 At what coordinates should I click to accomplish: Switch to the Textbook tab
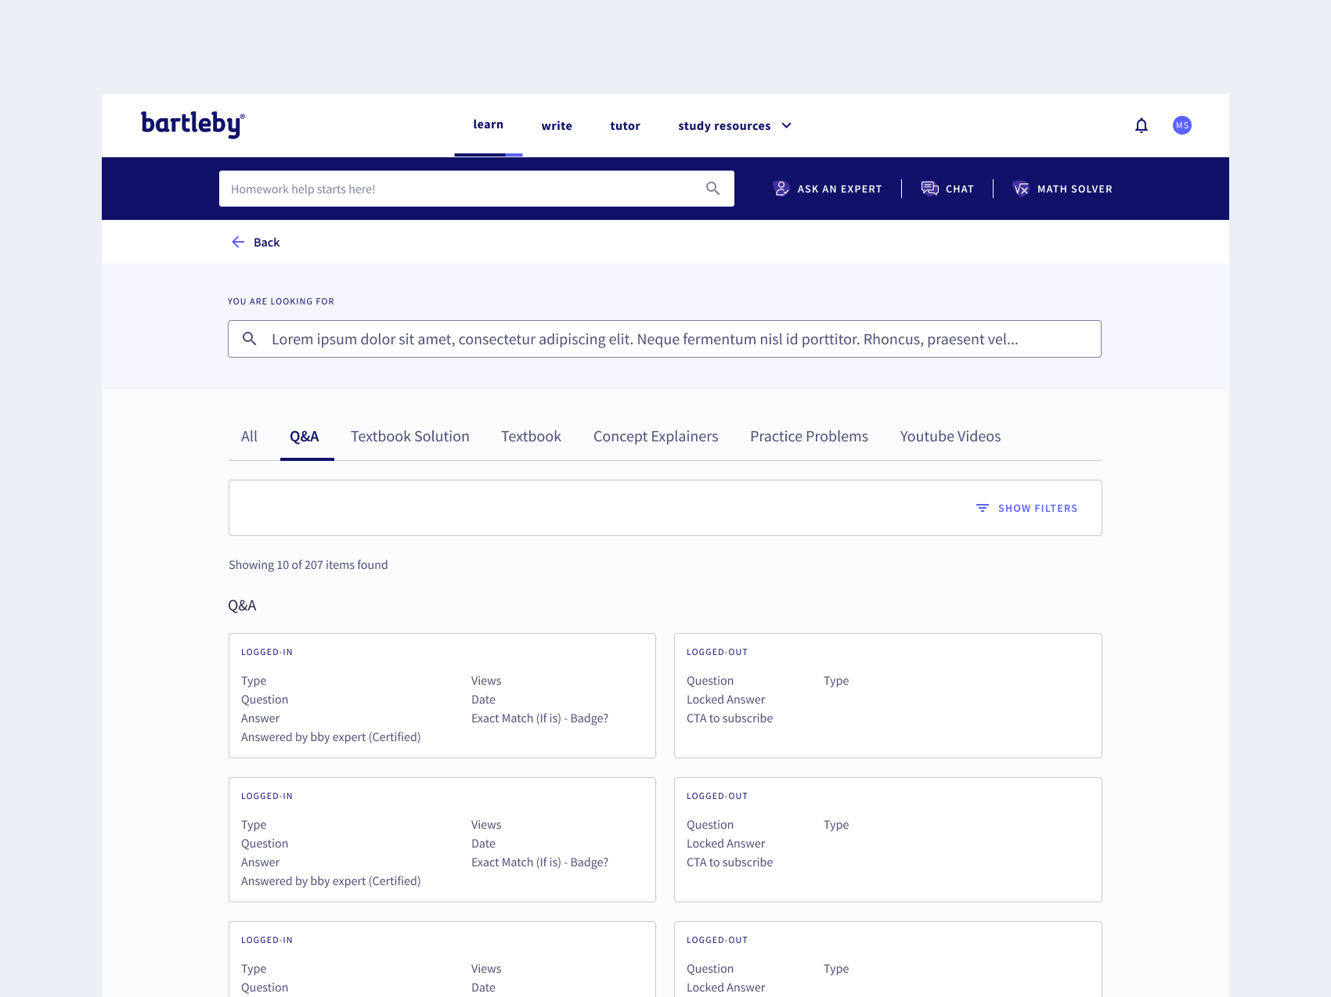pyautogui.click(x=532, y=437)
